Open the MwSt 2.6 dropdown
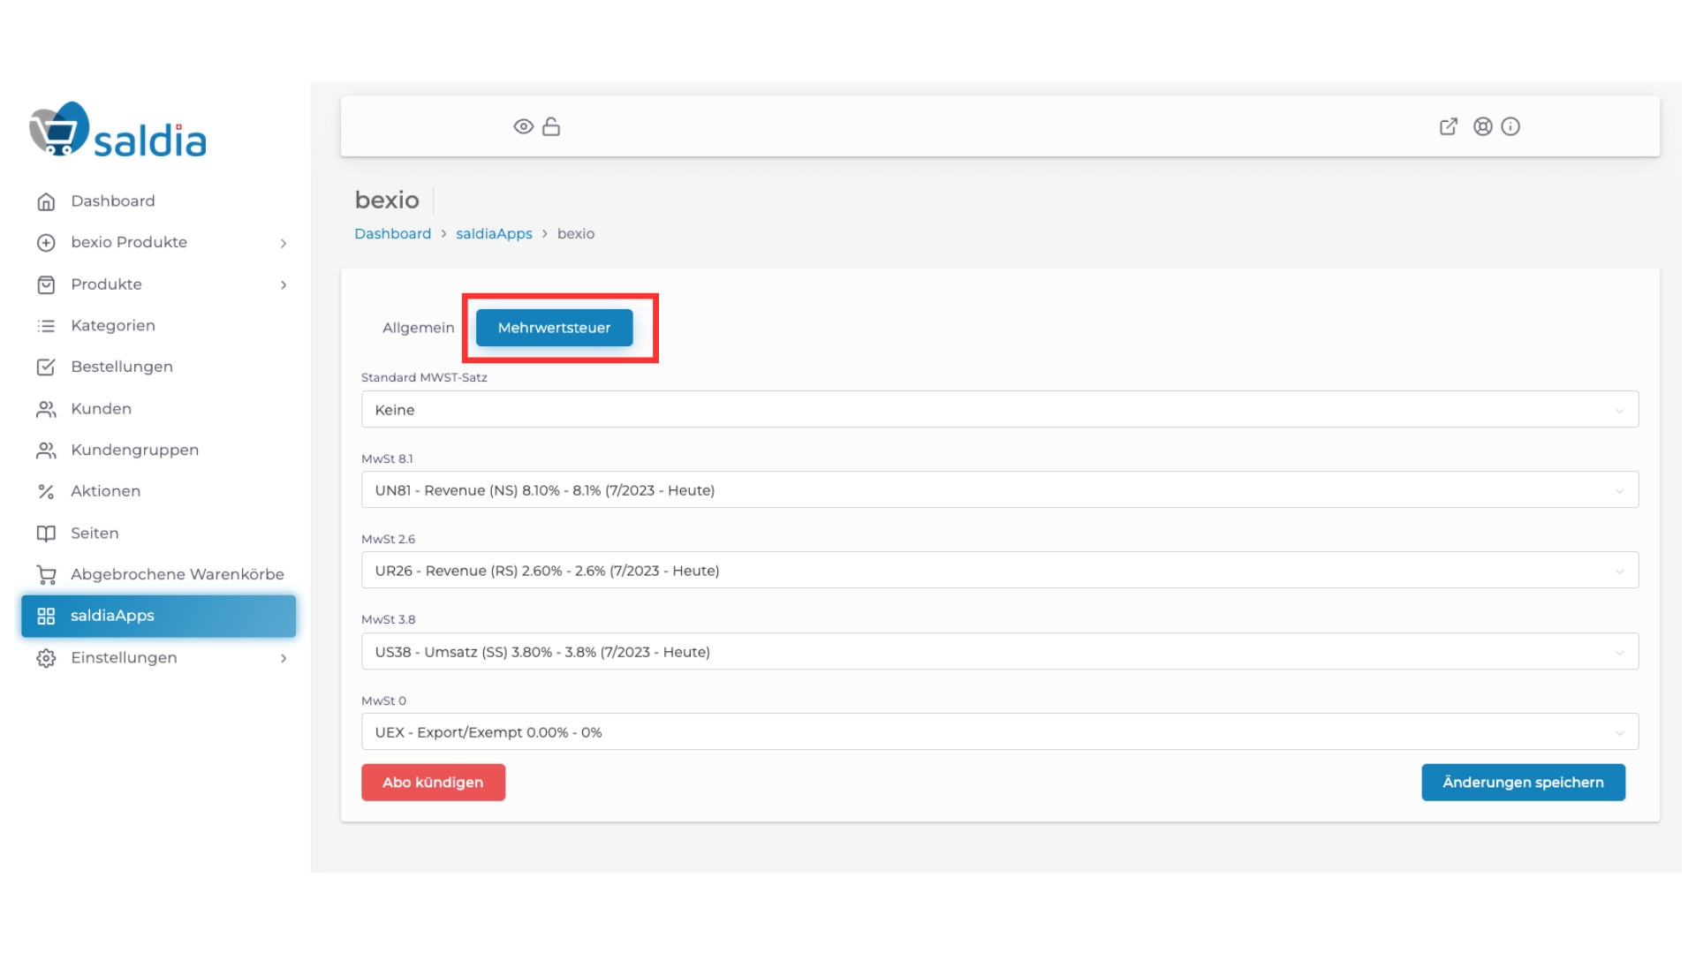The height and width of the screenshot is (954, 1696). [x=1000, y=571]
